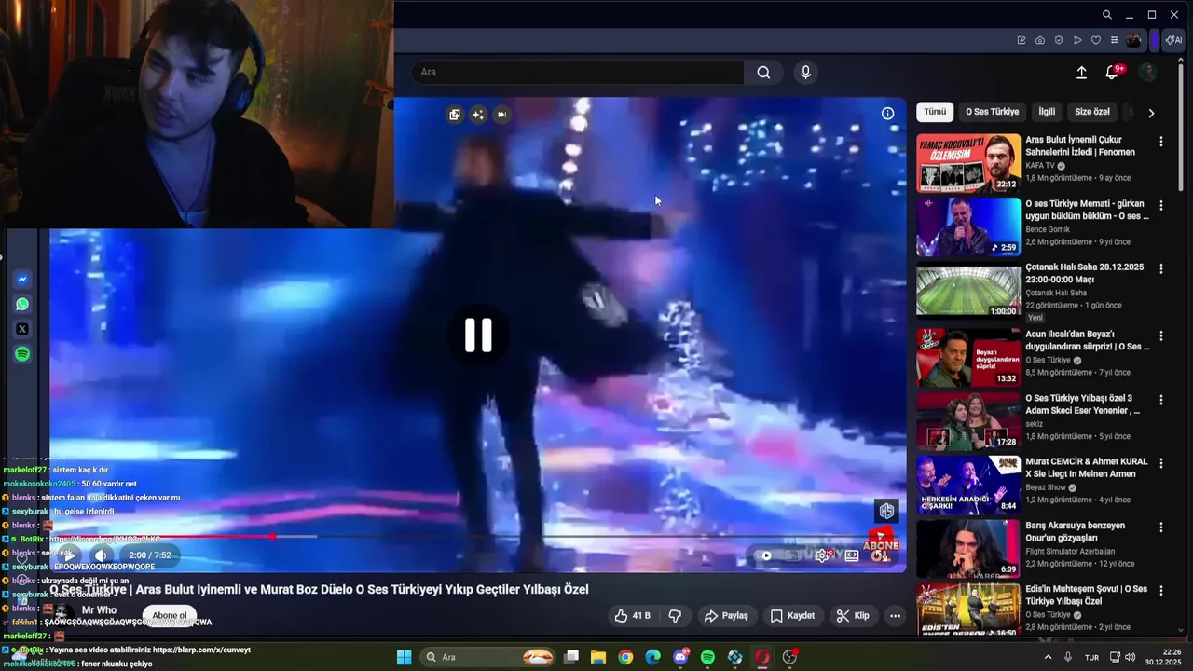
Task: Select the Size özel chip
Action: 1092,112
